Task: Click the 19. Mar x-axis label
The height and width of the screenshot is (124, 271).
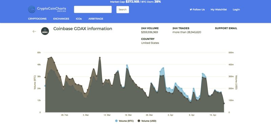Action: (128, 115)
